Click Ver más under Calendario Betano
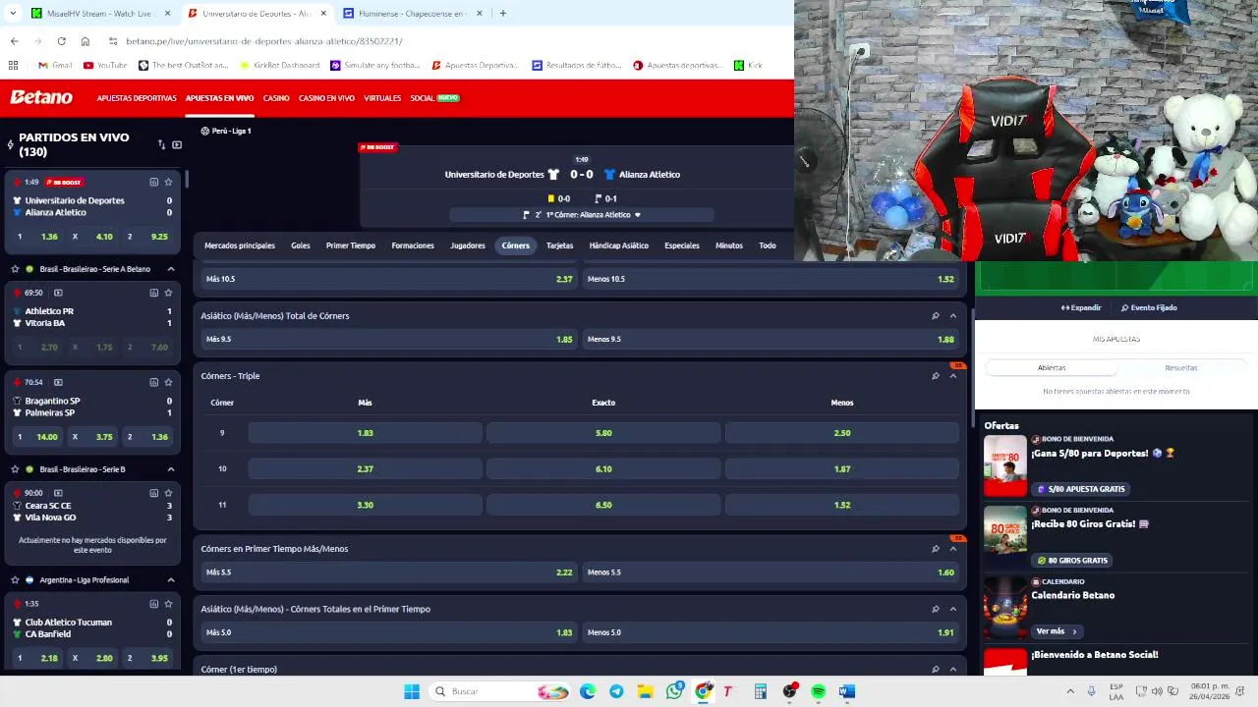 click(1057, 631)
